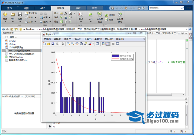The height and width of the screenshot is (135, 194).
Task: Click the green 运行 (Run) arrow
Action: pyautogui.click(x=91, y=14)
